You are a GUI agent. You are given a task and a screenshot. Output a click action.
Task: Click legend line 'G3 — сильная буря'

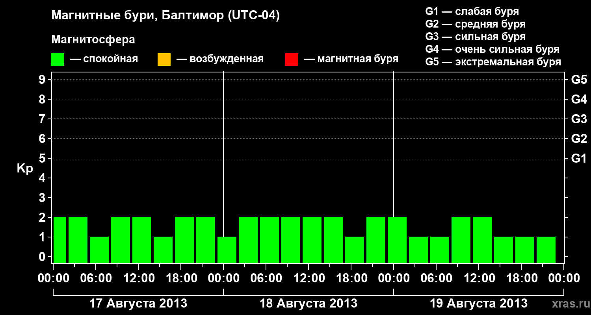(476, 37)
